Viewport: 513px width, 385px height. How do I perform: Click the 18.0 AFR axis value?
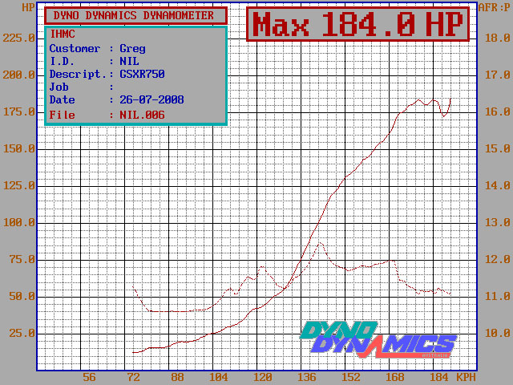[x=497, y=38]
